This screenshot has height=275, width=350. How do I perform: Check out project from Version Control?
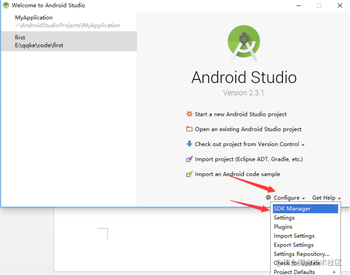pyautogui.click(x=247, y=144)
